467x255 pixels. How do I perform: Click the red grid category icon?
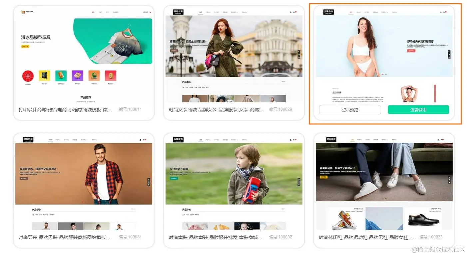[x=28, y=76]
